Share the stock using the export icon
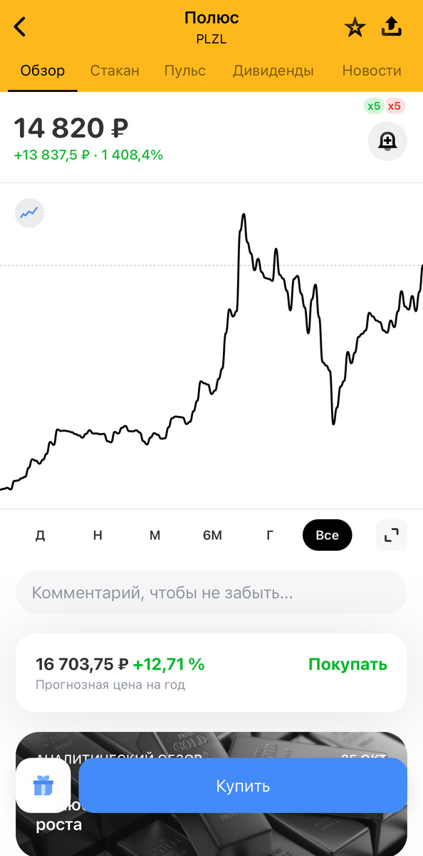Viewport: 423px width, 856px height. 391,26
